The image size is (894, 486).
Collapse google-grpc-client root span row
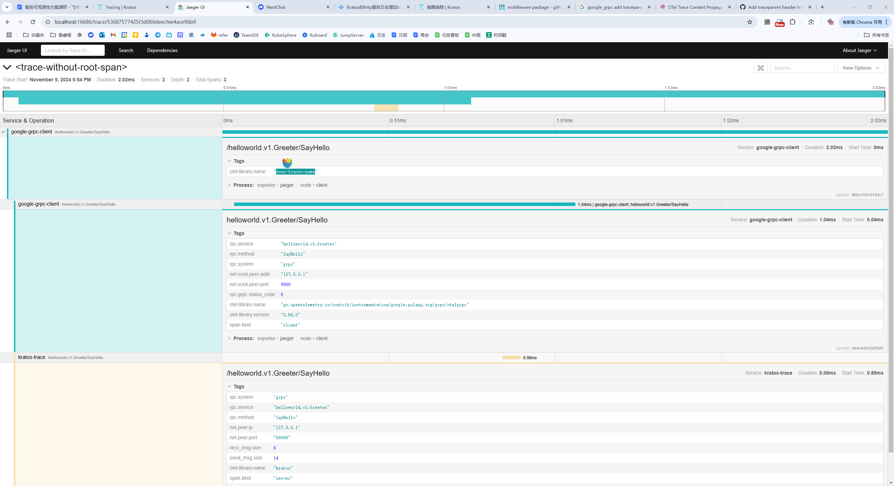point(3,132)
